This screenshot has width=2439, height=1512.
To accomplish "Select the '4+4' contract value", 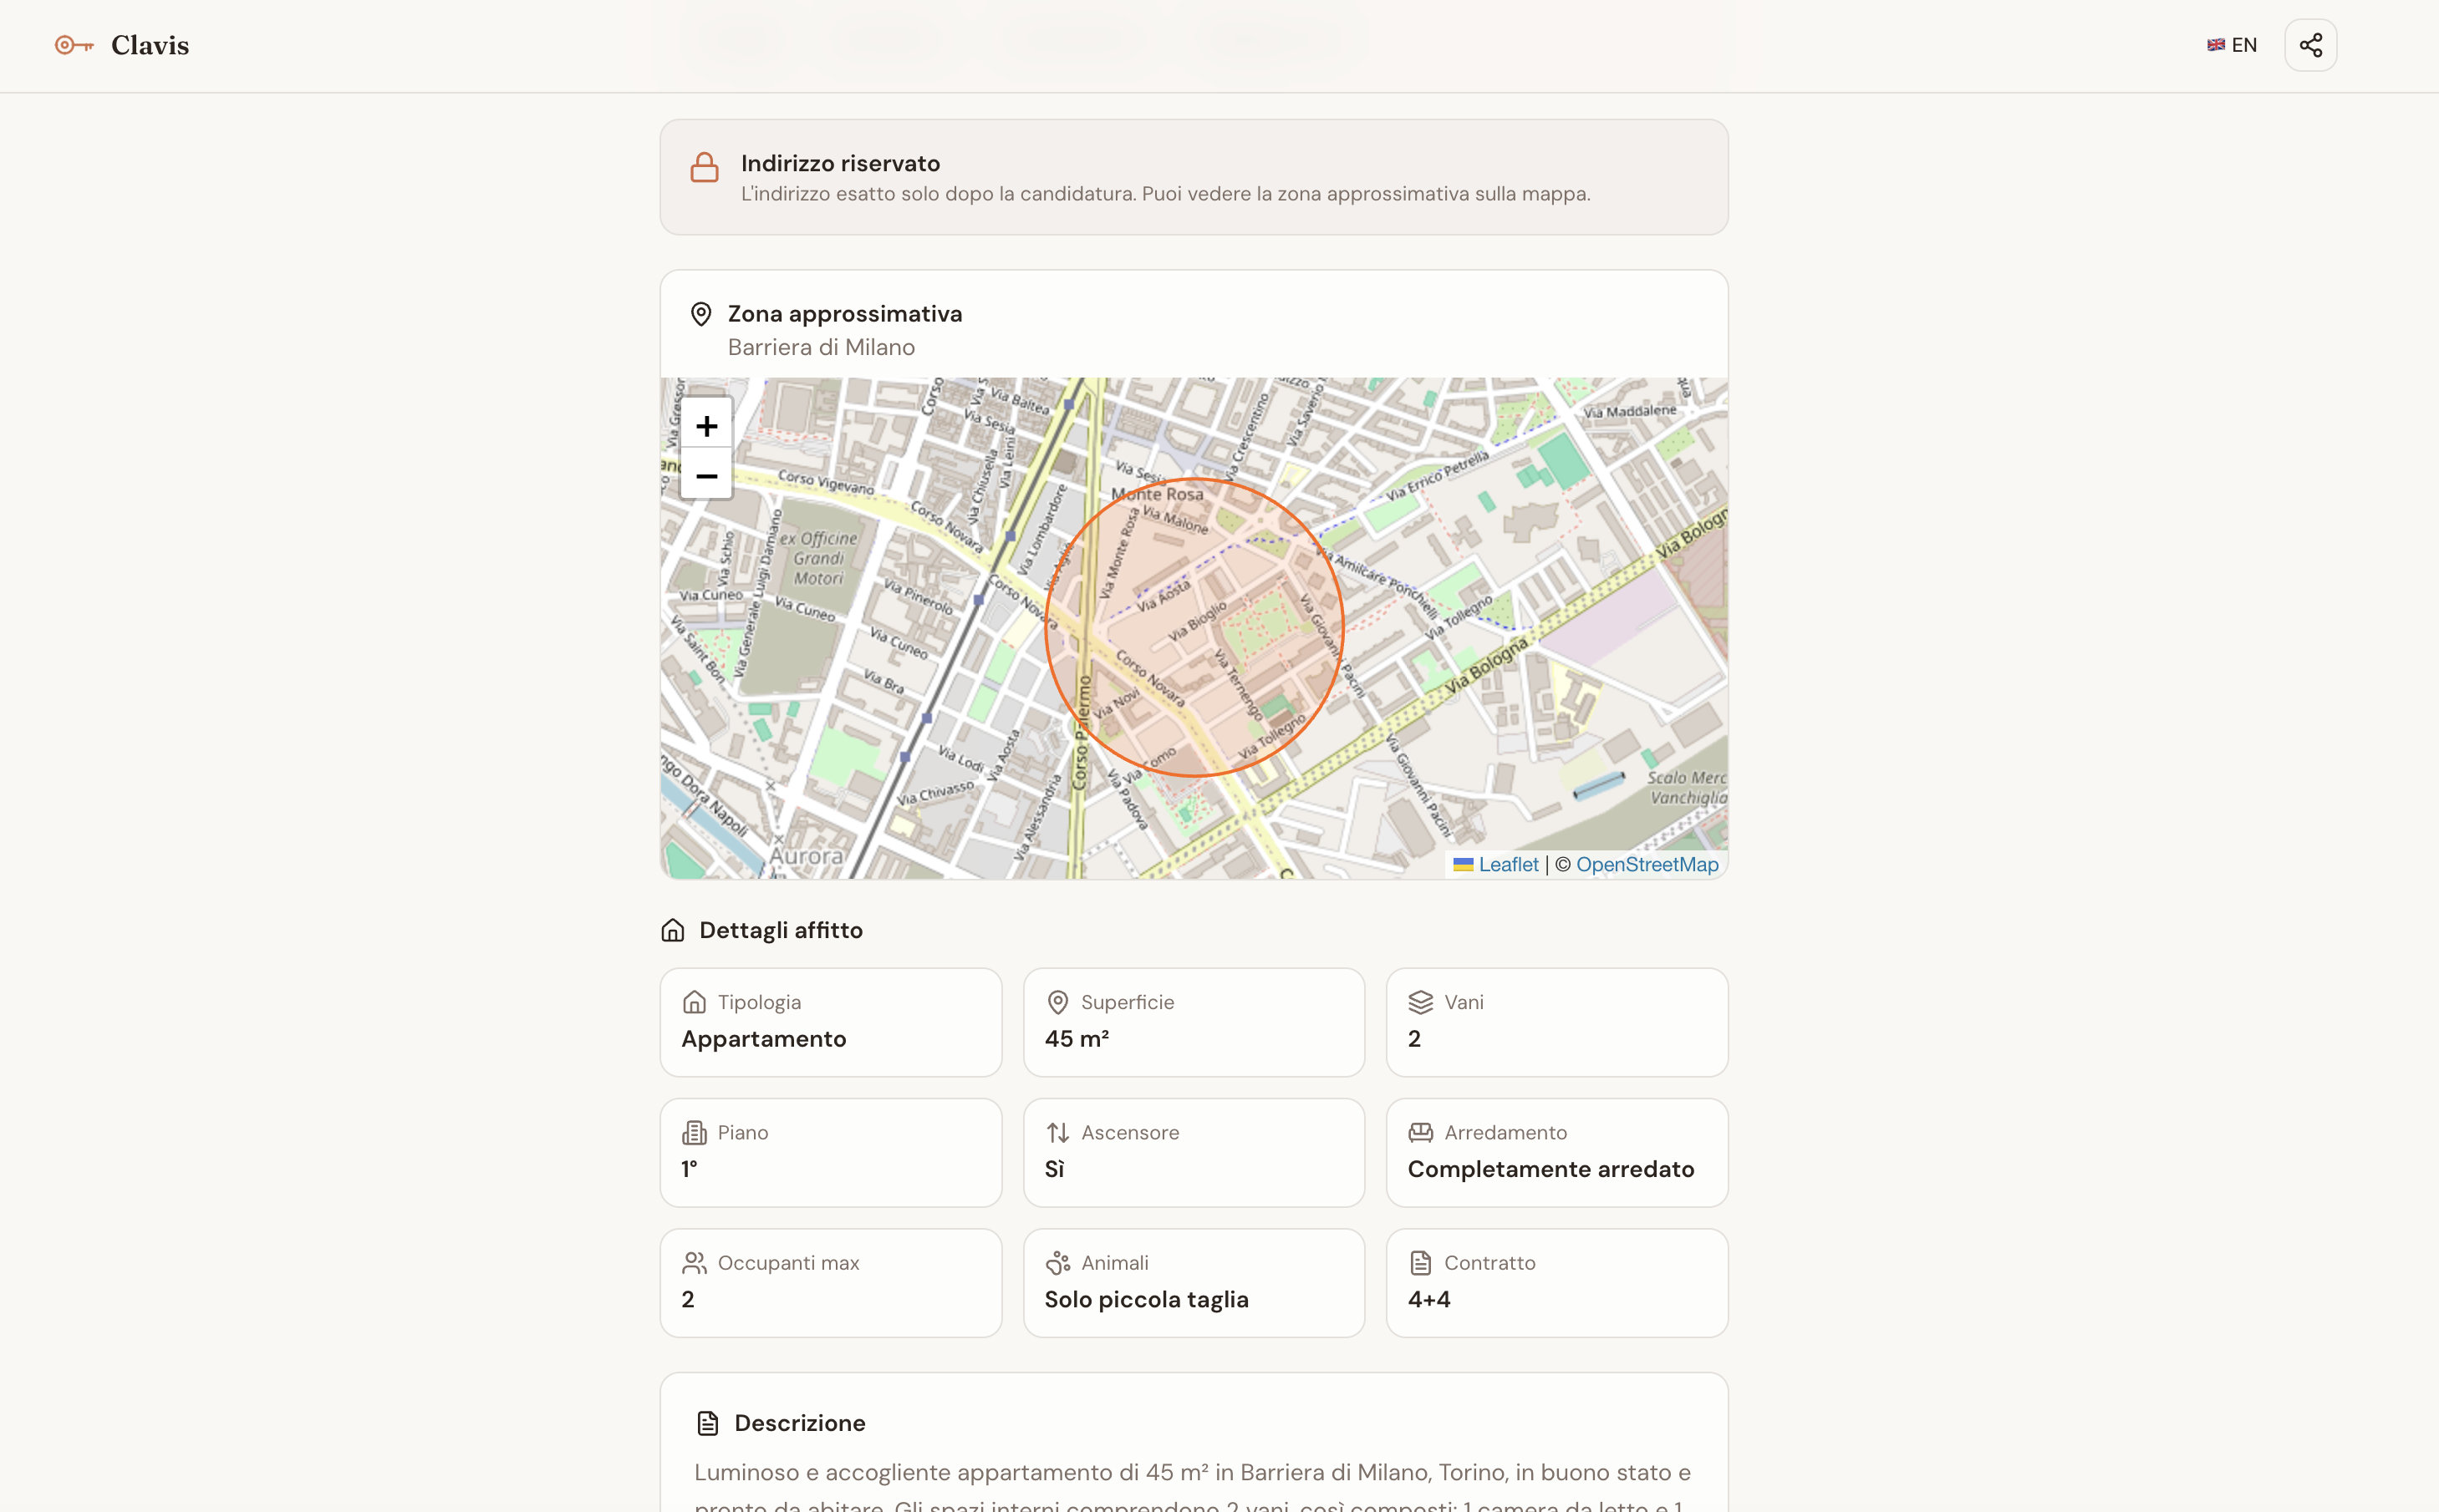I will 1428,1299.
